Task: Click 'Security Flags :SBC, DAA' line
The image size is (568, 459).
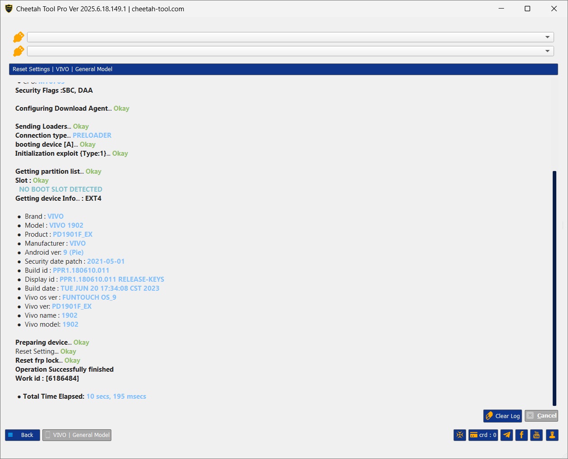Action: [x=54, y=90]
